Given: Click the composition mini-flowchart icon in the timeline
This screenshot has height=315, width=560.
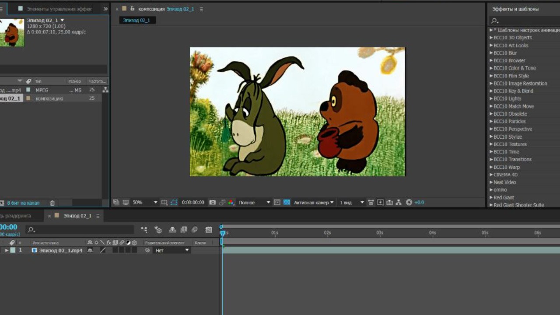Looking at the screenshot, I should pyautogui.click(x=144, y=230).
